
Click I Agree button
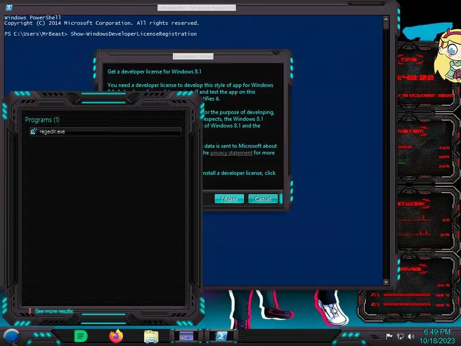pos(229,199)
